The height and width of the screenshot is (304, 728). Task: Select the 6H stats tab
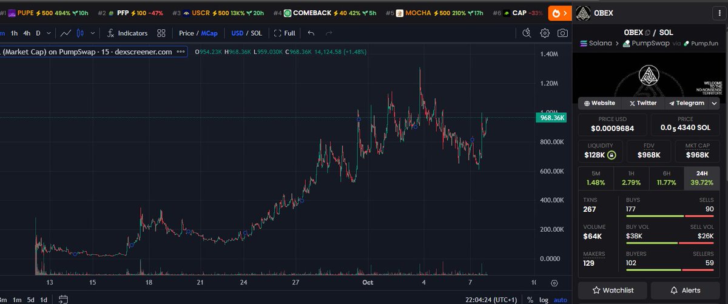(x=666, y=178)
